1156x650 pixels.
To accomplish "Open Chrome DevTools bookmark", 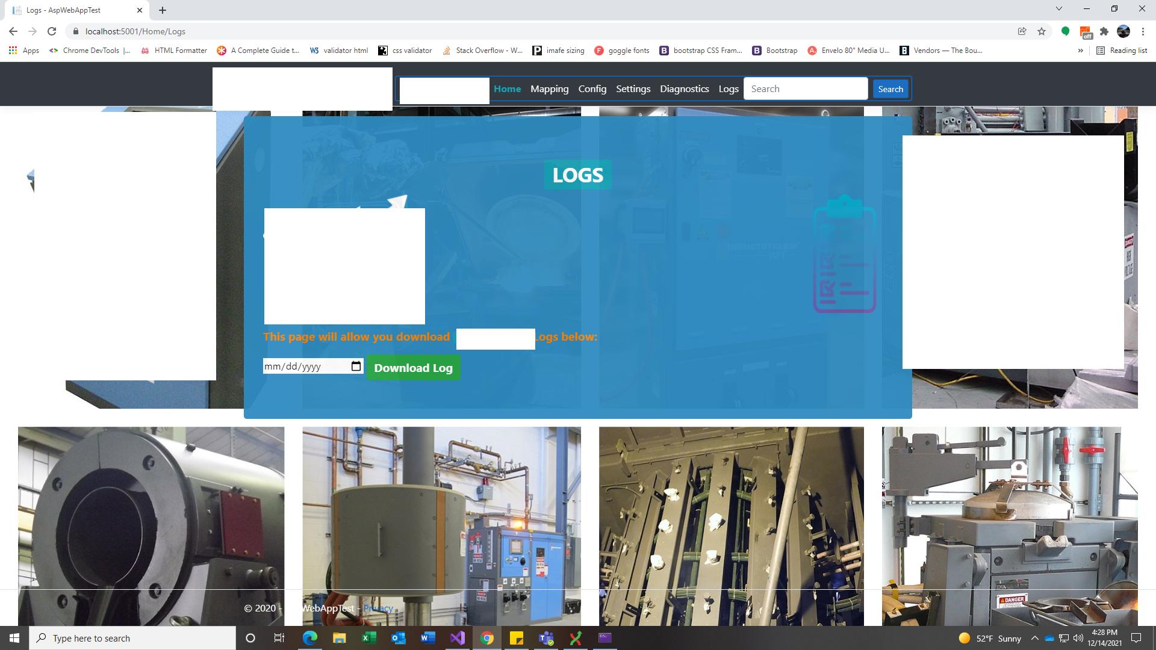I will (x=90, y=51).
